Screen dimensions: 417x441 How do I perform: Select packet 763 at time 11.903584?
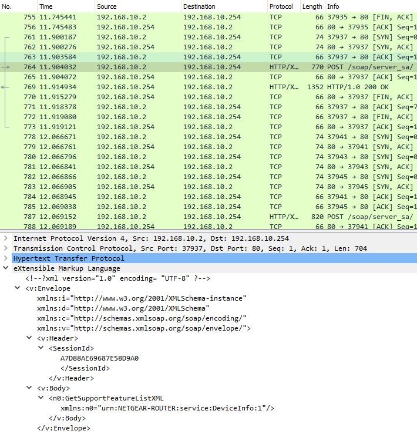pyautogui.click(x=208, y=57)
